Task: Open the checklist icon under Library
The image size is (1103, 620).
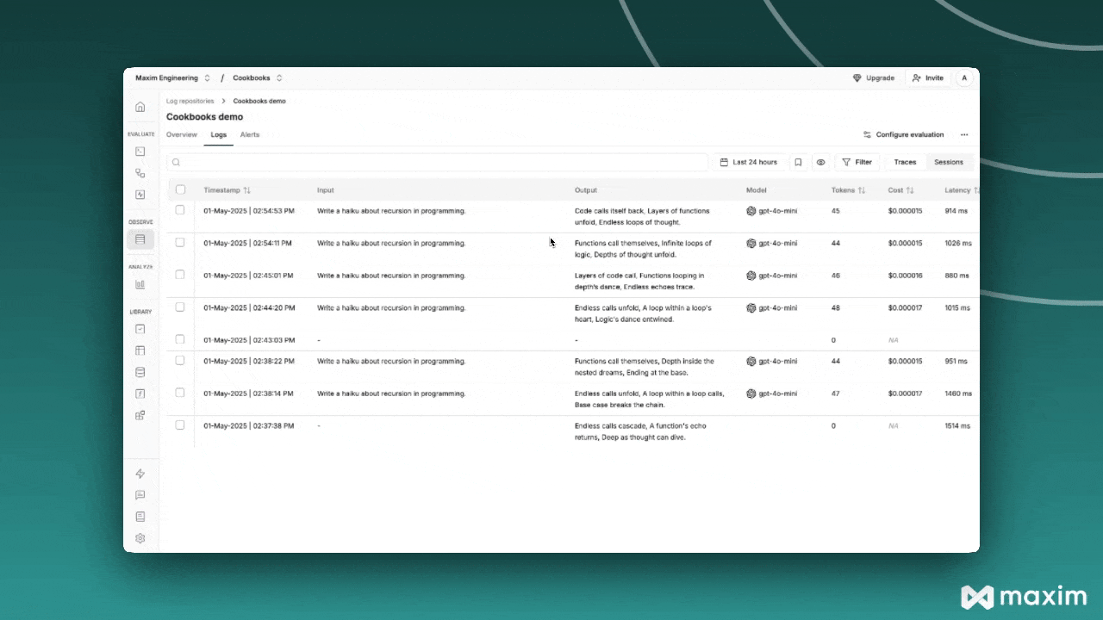Action: click(140, 329)
